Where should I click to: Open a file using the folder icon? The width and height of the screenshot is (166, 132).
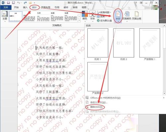pyautogui.click(x=30, y=3)
